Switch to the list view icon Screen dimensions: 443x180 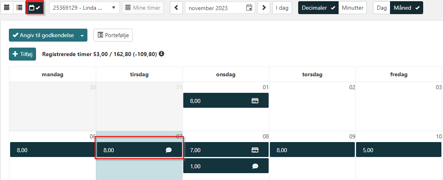tap(19, 8)
